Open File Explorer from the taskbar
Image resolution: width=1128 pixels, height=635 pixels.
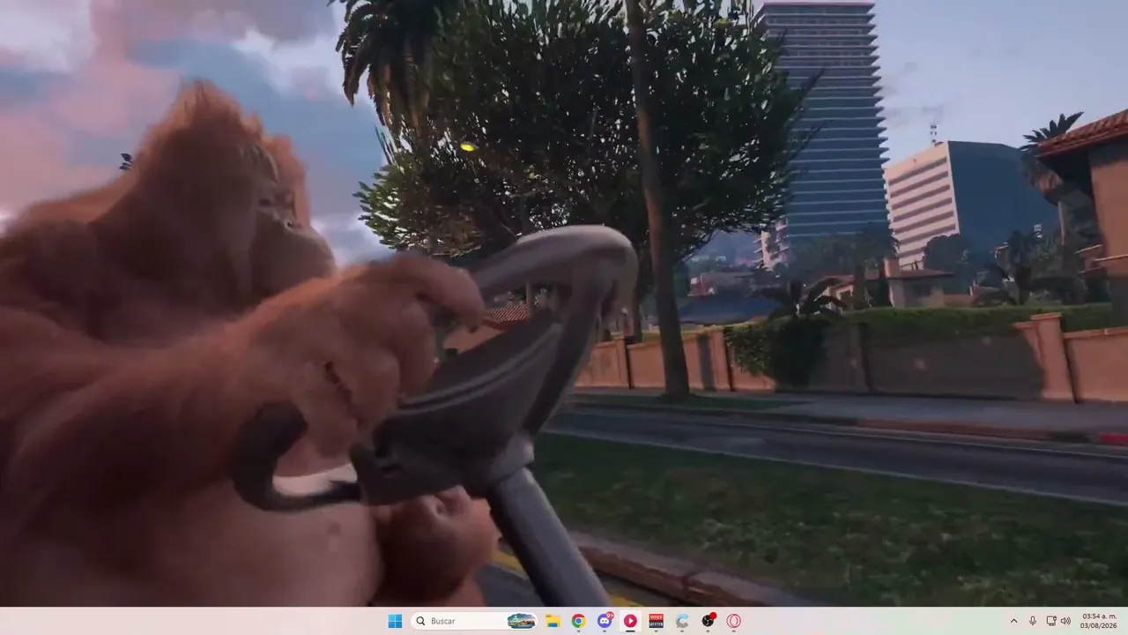pyautogui.click(x=553, y=621)
